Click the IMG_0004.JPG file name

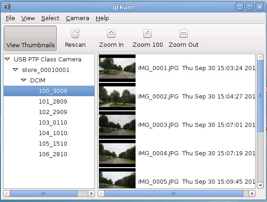[158, 153]
